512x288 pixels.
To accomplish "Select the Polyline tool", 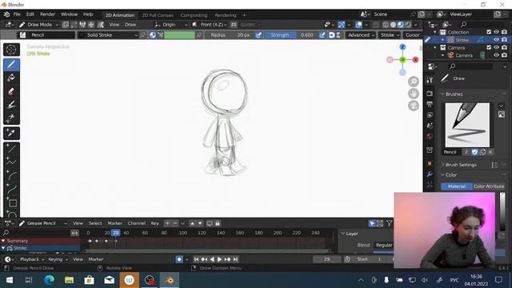I will point(11,162).
